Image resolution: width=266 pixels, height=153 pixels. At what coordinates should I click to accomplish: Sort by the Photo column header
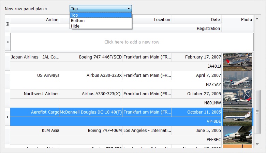coord(237,24)
